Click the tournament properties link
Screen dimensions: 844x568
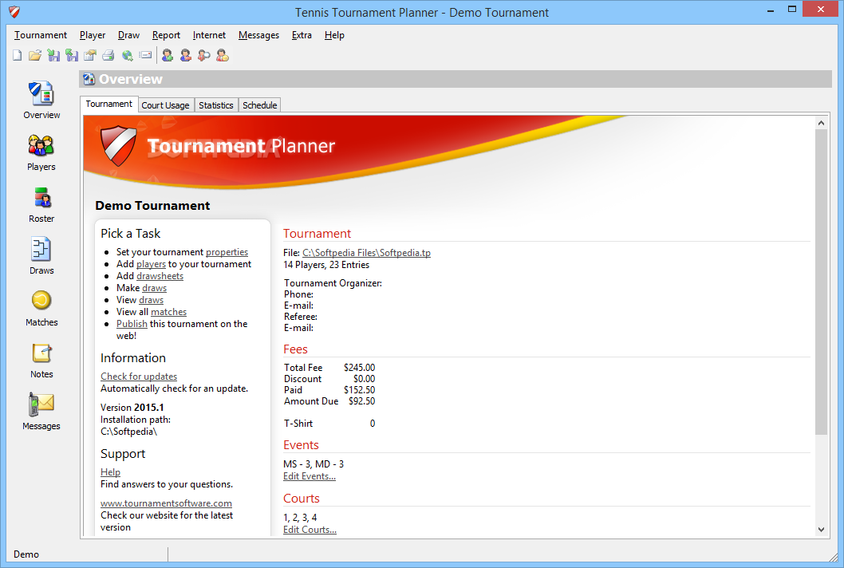(x=227, y=252)
